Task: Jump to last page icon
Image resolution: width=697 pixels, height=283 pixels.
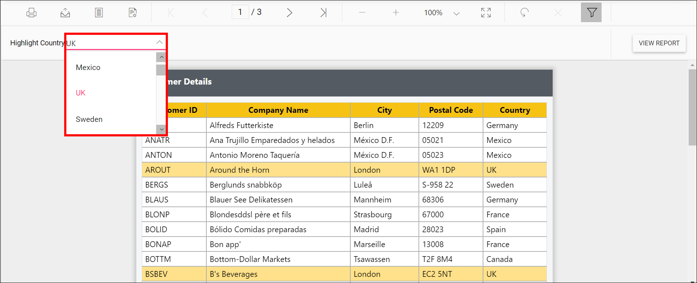Action: click(323, 13)
